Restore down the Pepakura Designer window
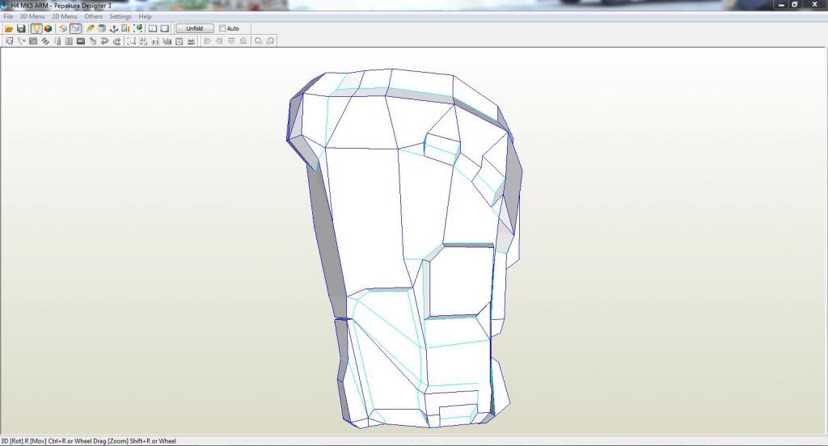The width and height of the screenshot is (828, 446). 795,5
